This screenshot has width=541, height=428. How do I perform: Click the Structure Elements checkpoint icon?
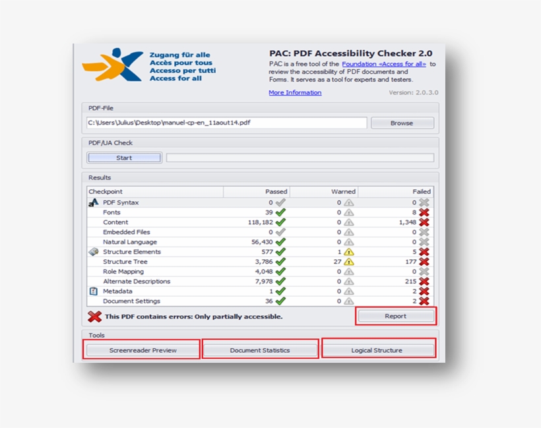[92, 251]
